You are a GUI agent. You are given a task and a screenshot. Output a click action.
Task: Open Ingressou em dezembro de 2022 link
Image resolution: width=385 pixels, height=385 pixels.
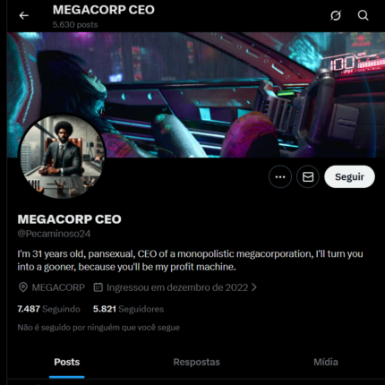[177, 287]
